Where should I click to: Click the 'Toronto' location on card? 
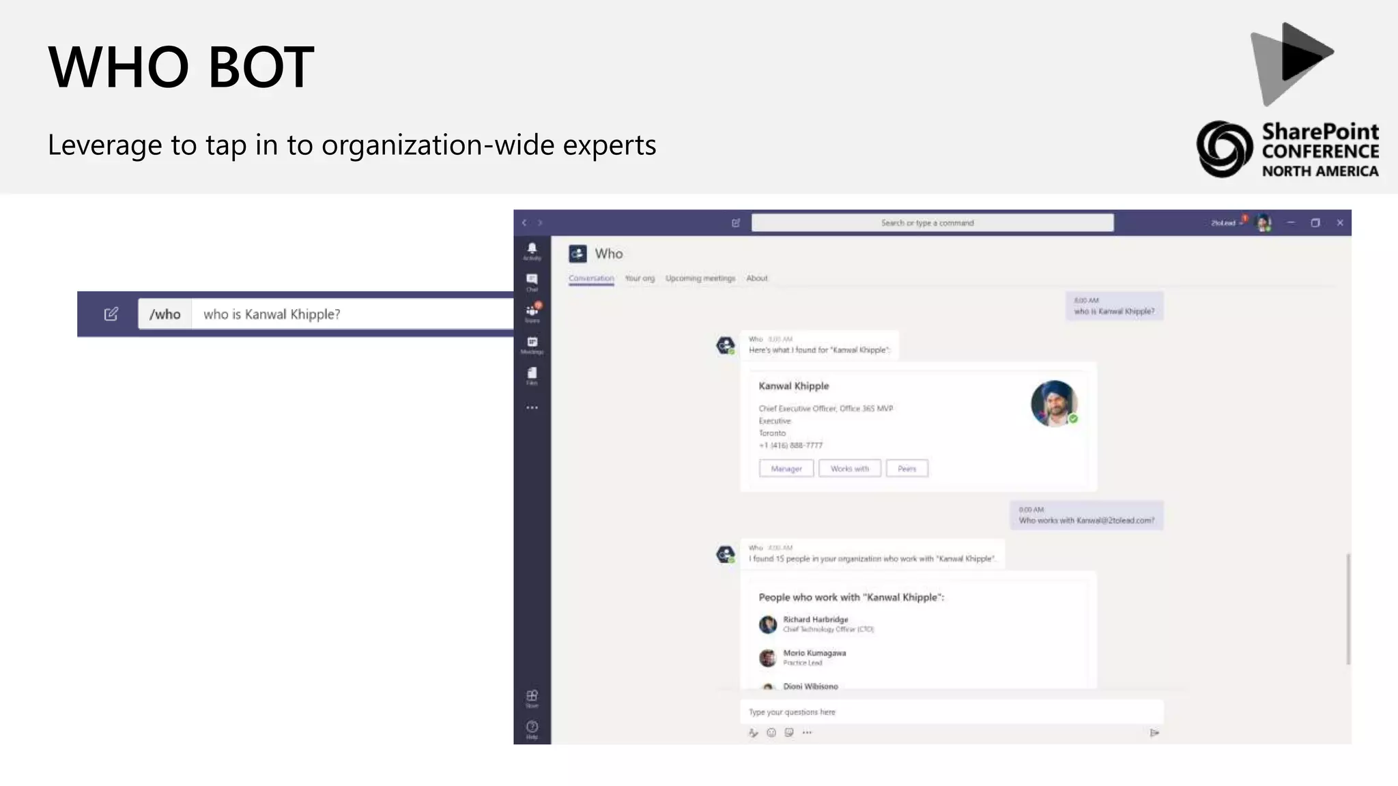tap(772, 433)
